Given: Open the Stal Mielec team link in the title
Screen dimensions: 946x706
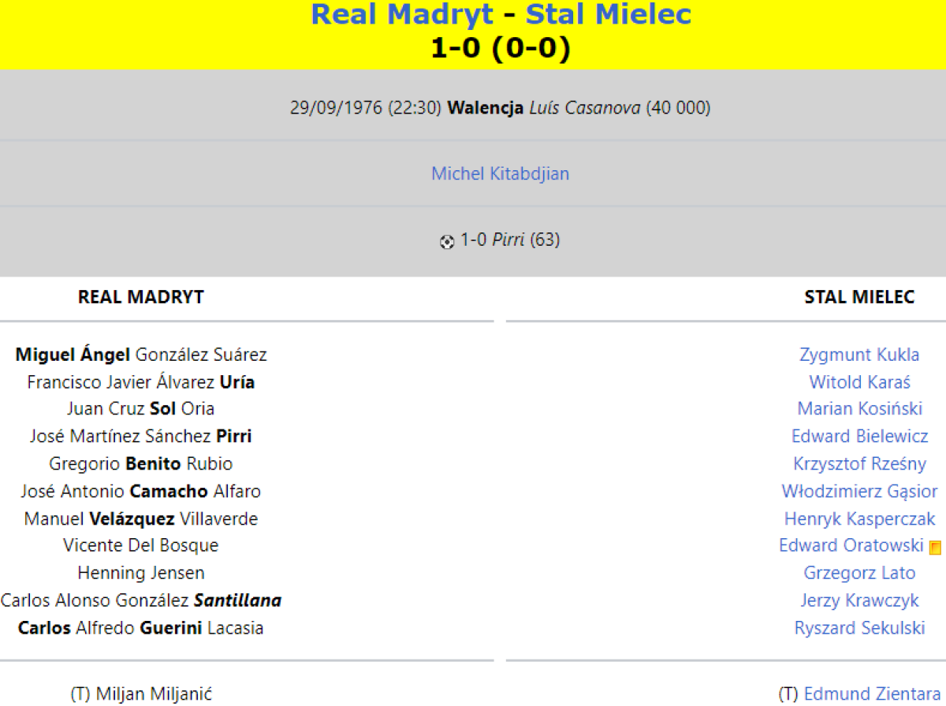Looking at the screenshot, I should (x=608, y=14).
